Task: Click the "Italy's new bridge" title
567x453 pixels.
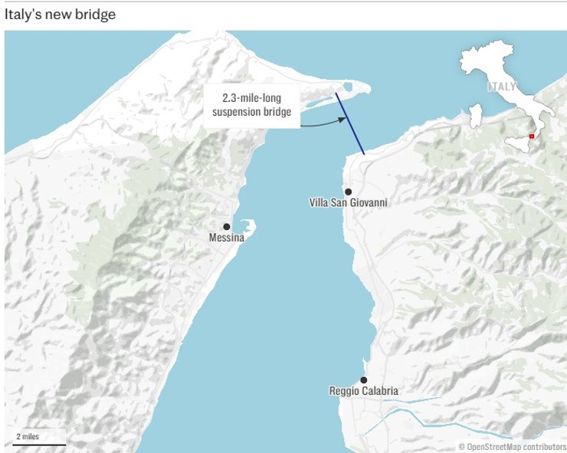Action: 60,15
